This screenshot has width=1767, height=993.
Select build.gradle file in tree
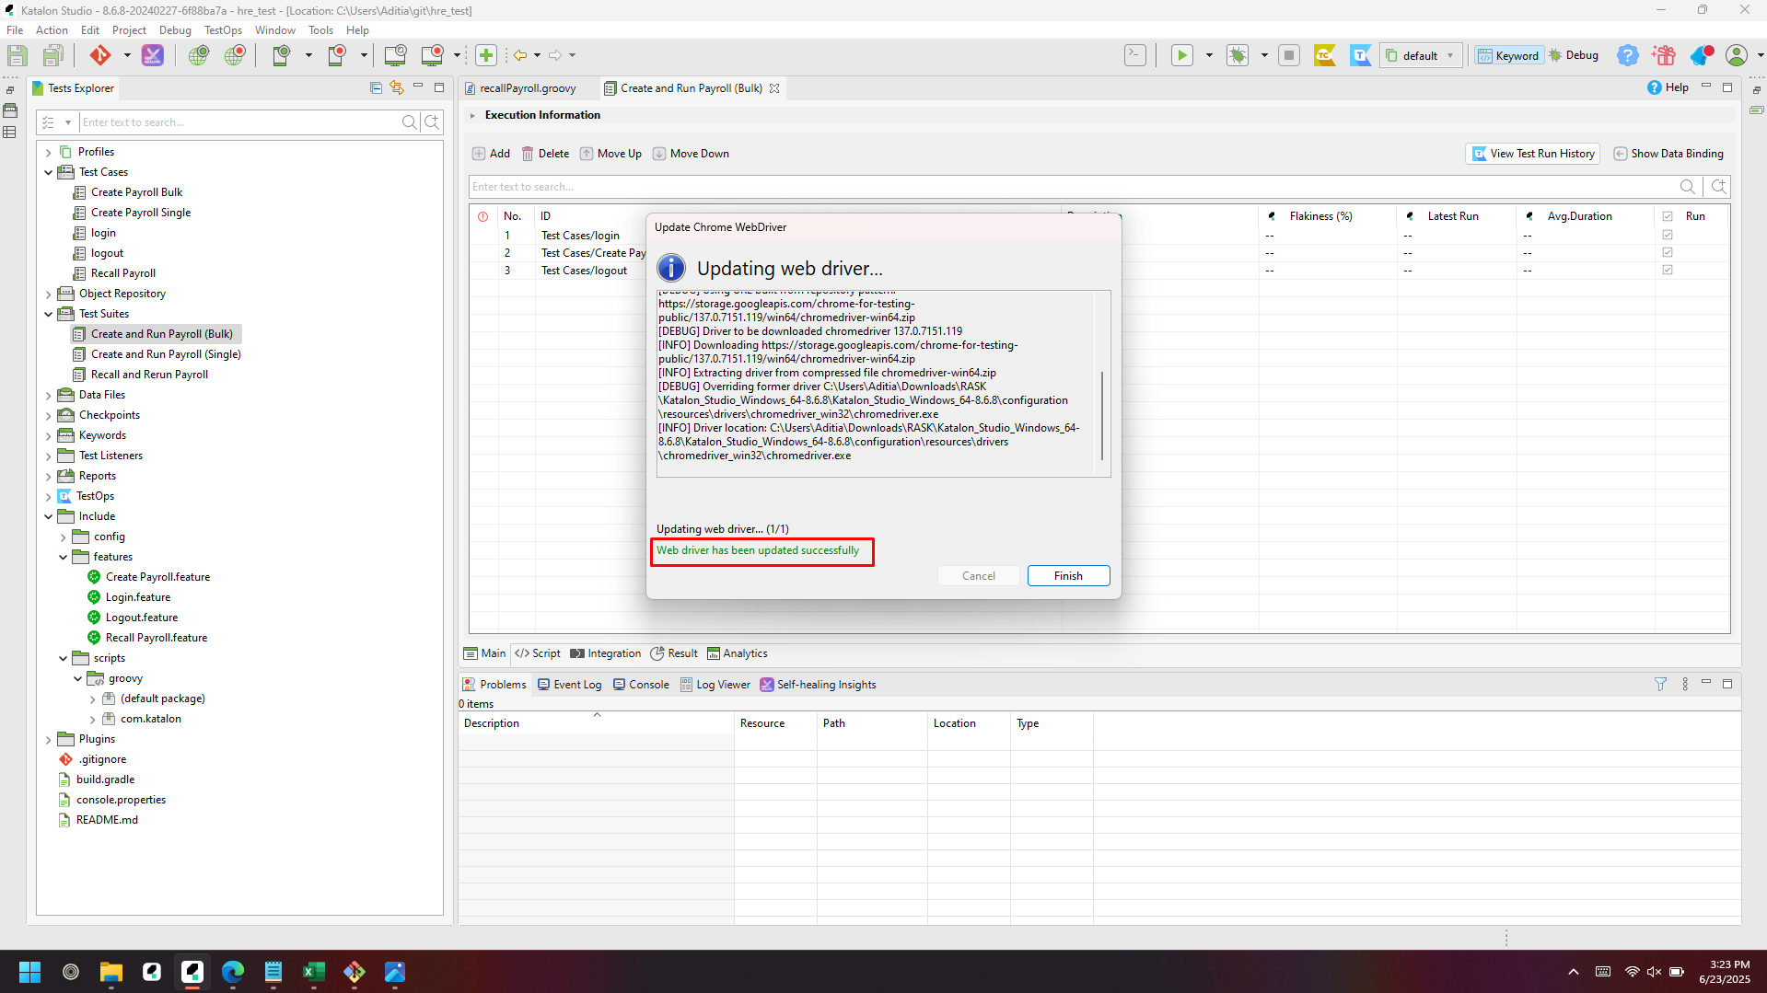click(x=105, y=779)
